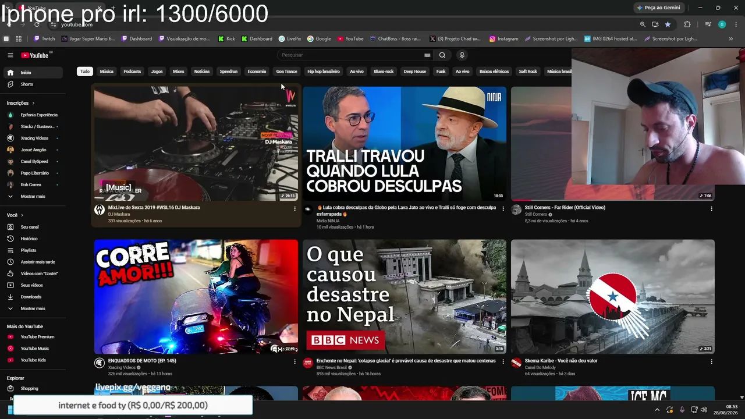Viewport: 745px width, 419px height.
Task: Go to the YouTube logo home link
Action: pyautogui.click(x=35, y=55)
